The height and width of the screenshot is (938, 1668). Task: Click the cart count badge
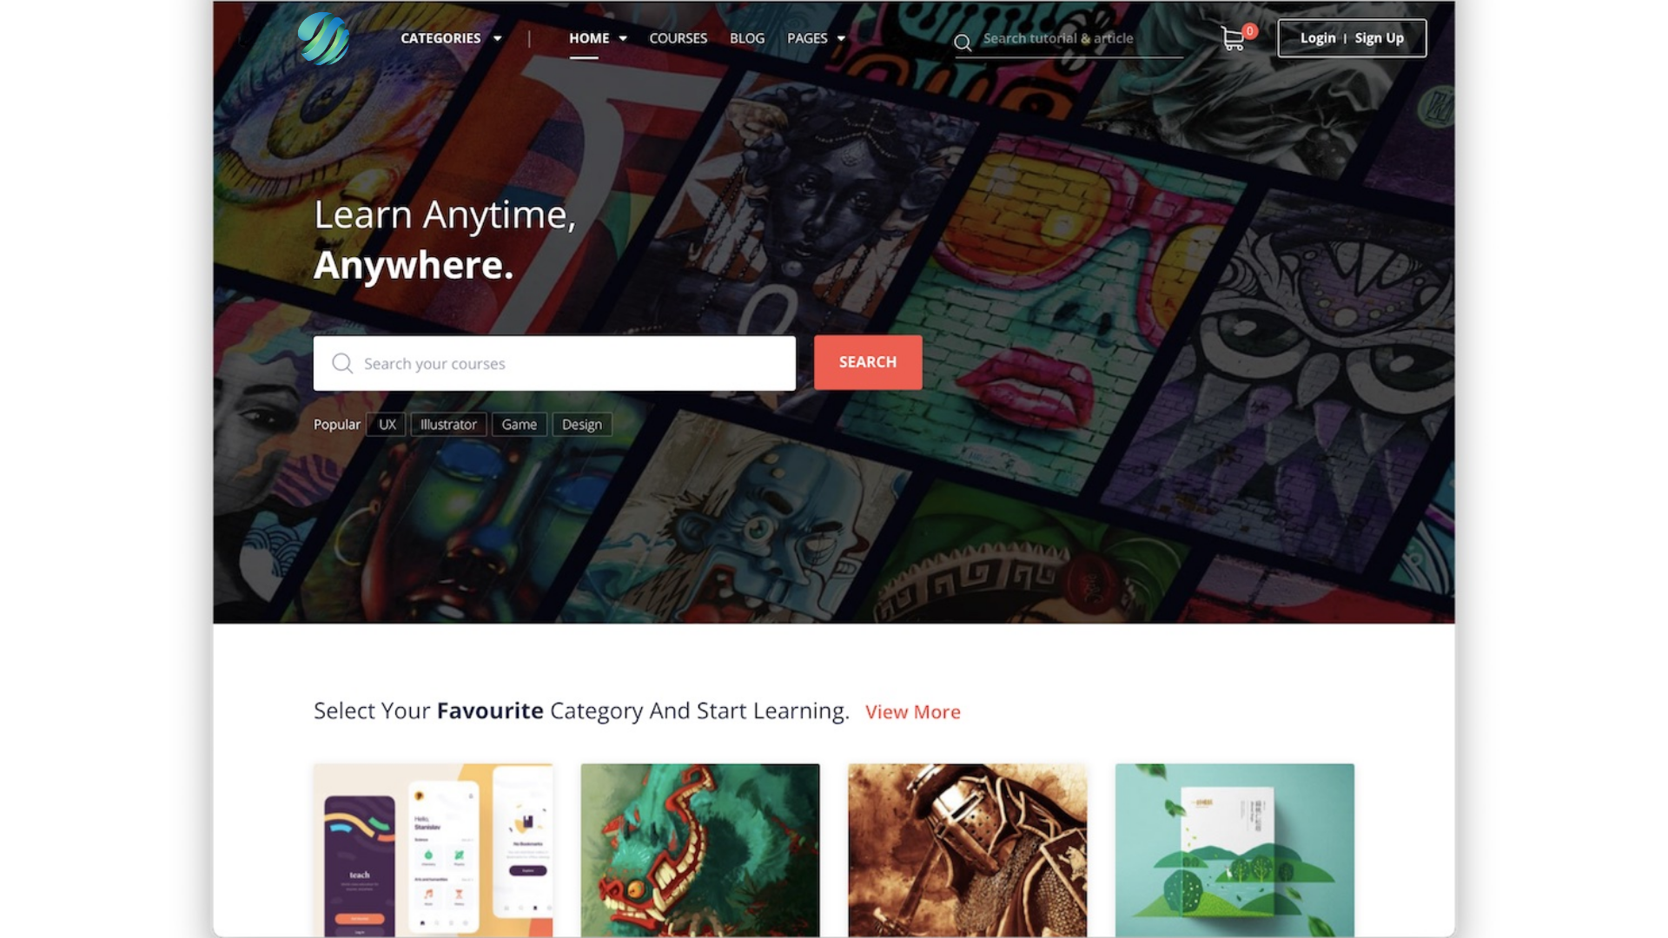1249,31
